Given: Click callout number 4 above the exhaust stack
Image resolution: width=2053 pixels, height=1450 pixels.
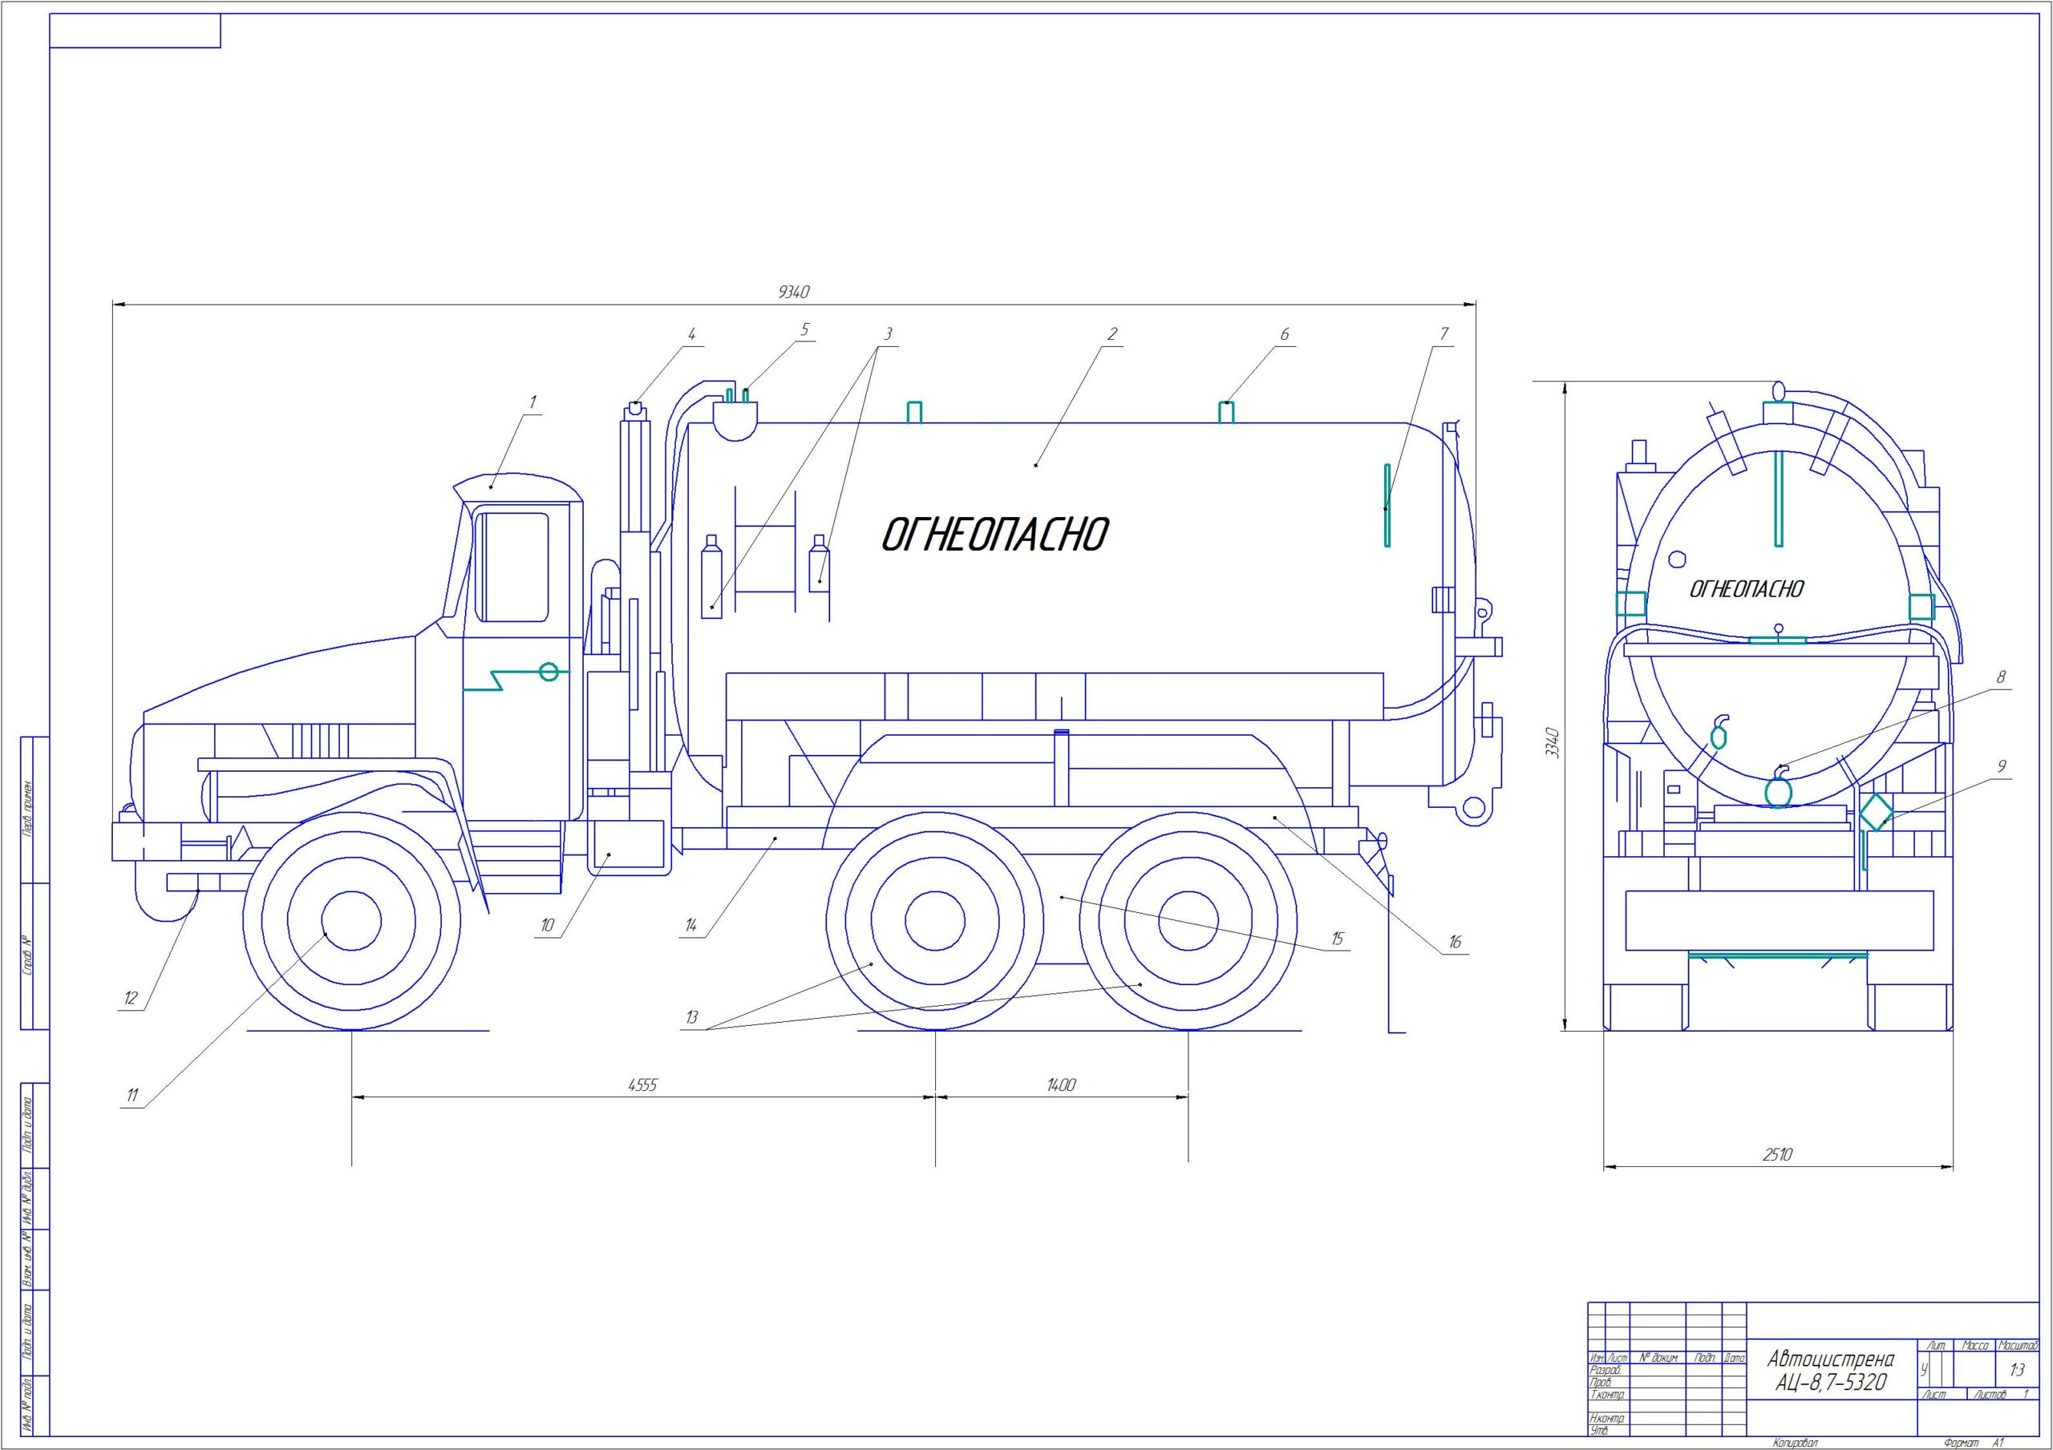Looking at the screenshot, I should coord(691,333).
